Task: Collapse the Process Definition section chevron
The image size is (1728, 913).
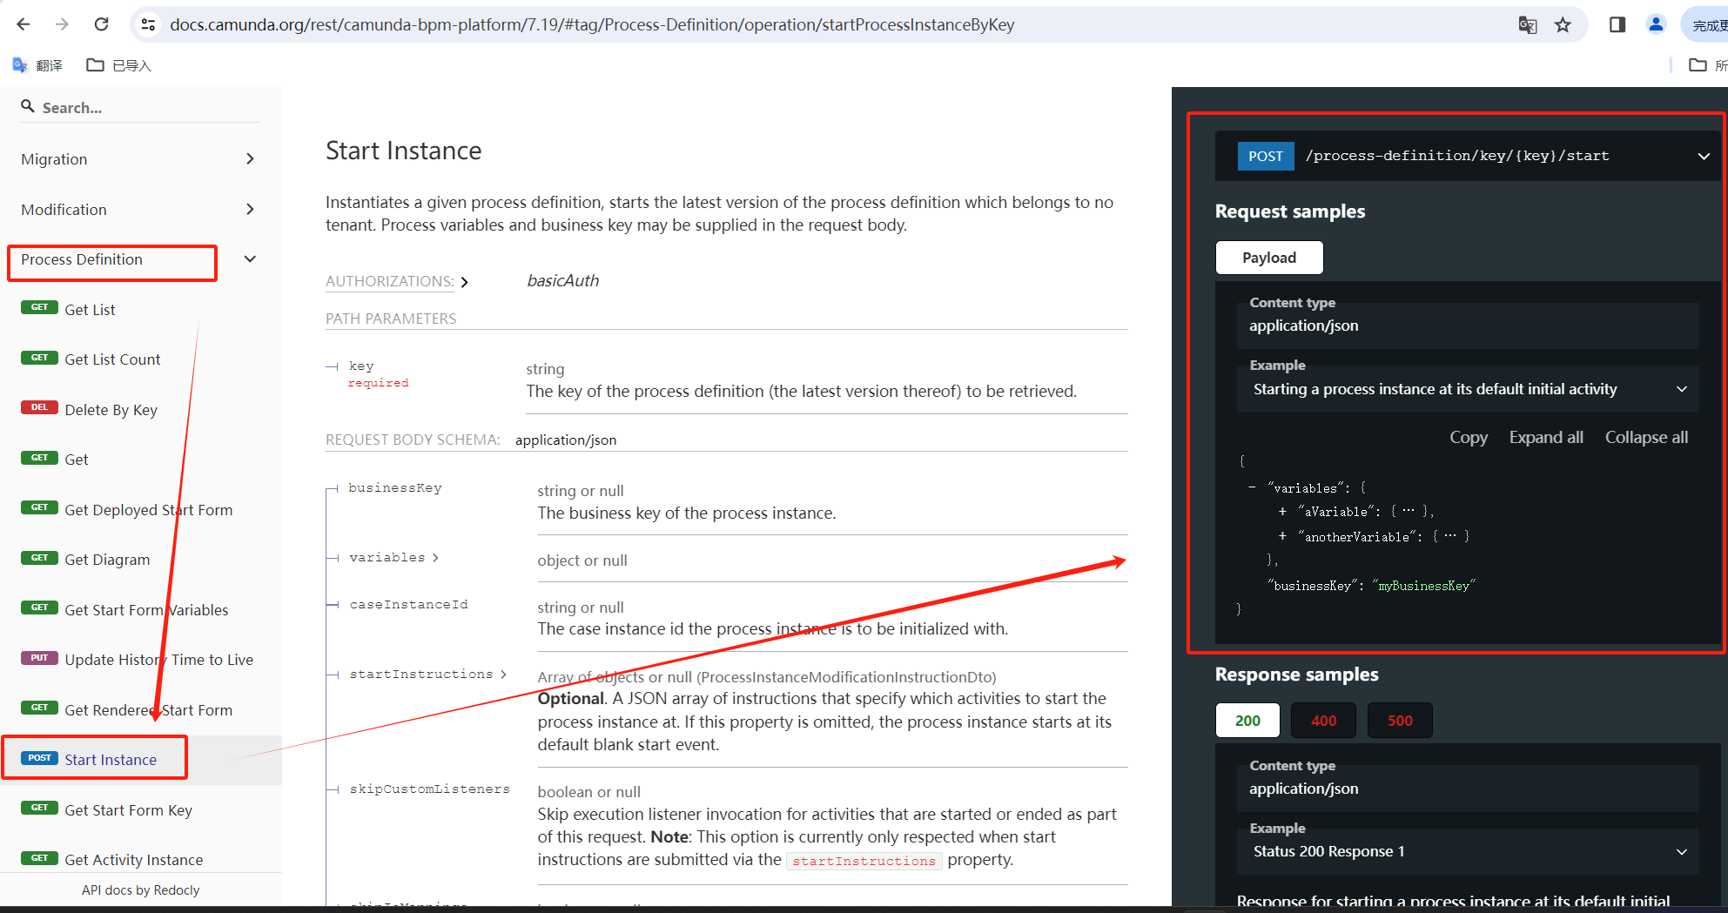Action: pos(250,258)
